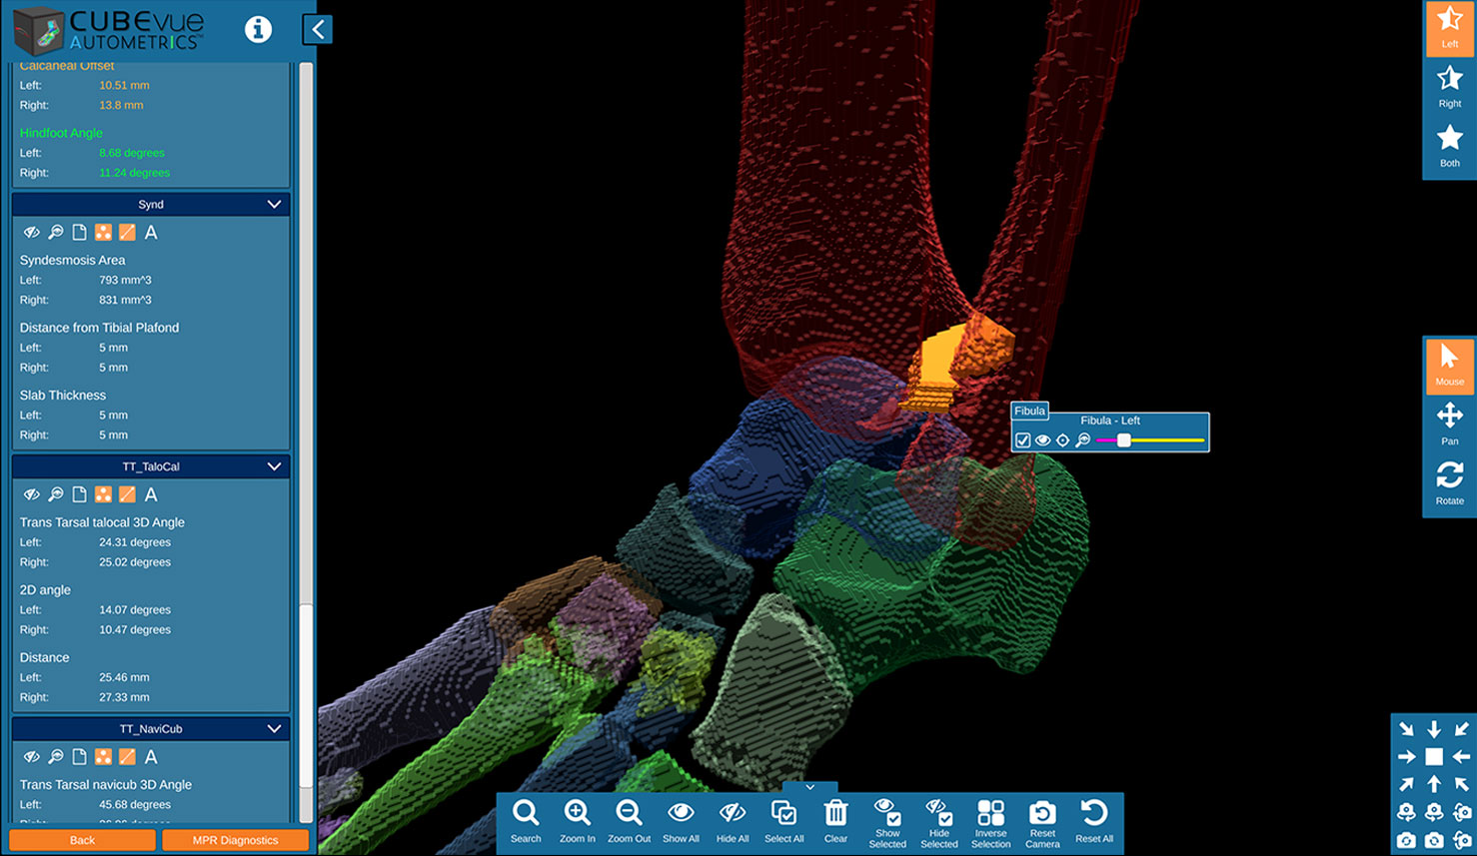
Task: Toggle TT_NaviCub orange points icon
Action: pyautogui.click(x=103, y=757)
